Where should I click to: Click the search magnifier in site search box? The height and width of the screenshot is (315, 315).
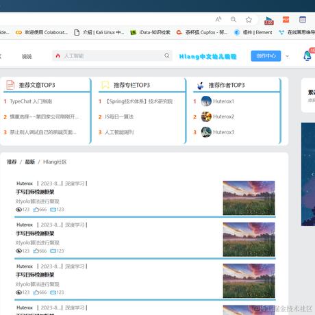[x=167, y=55]
